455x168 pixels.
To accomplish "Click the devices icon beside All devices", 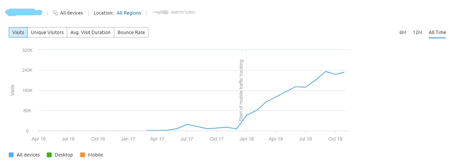I will coord(55,13).
